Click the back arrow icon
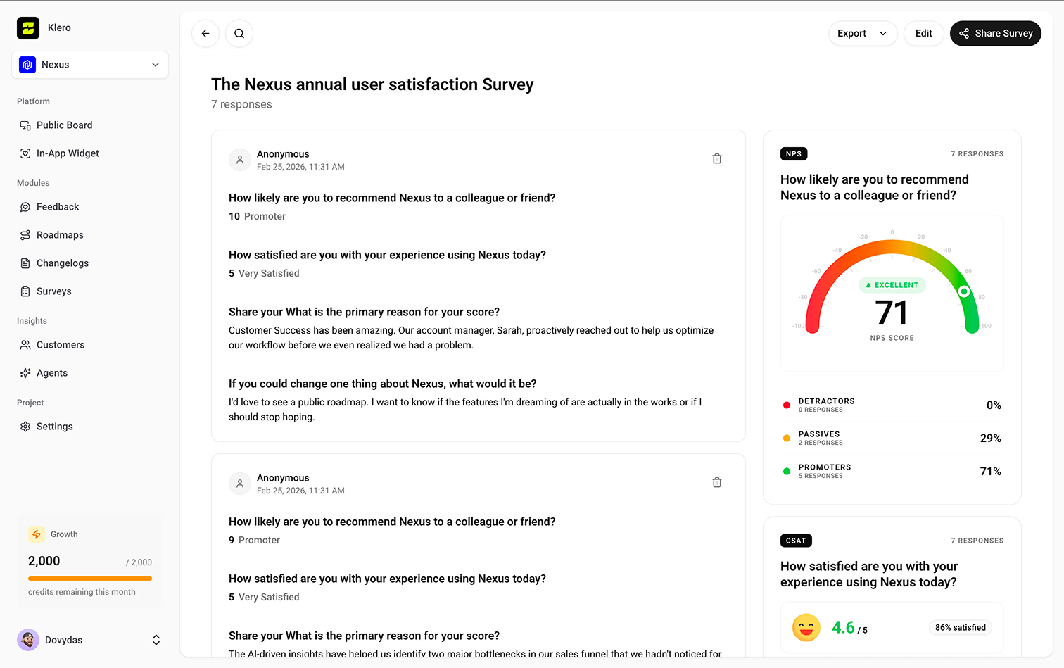 click(x=205, y=33)
